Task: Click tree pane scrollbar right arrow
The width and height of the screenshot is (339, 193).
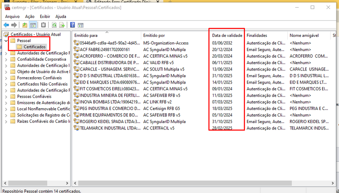Action: (67, 183)
